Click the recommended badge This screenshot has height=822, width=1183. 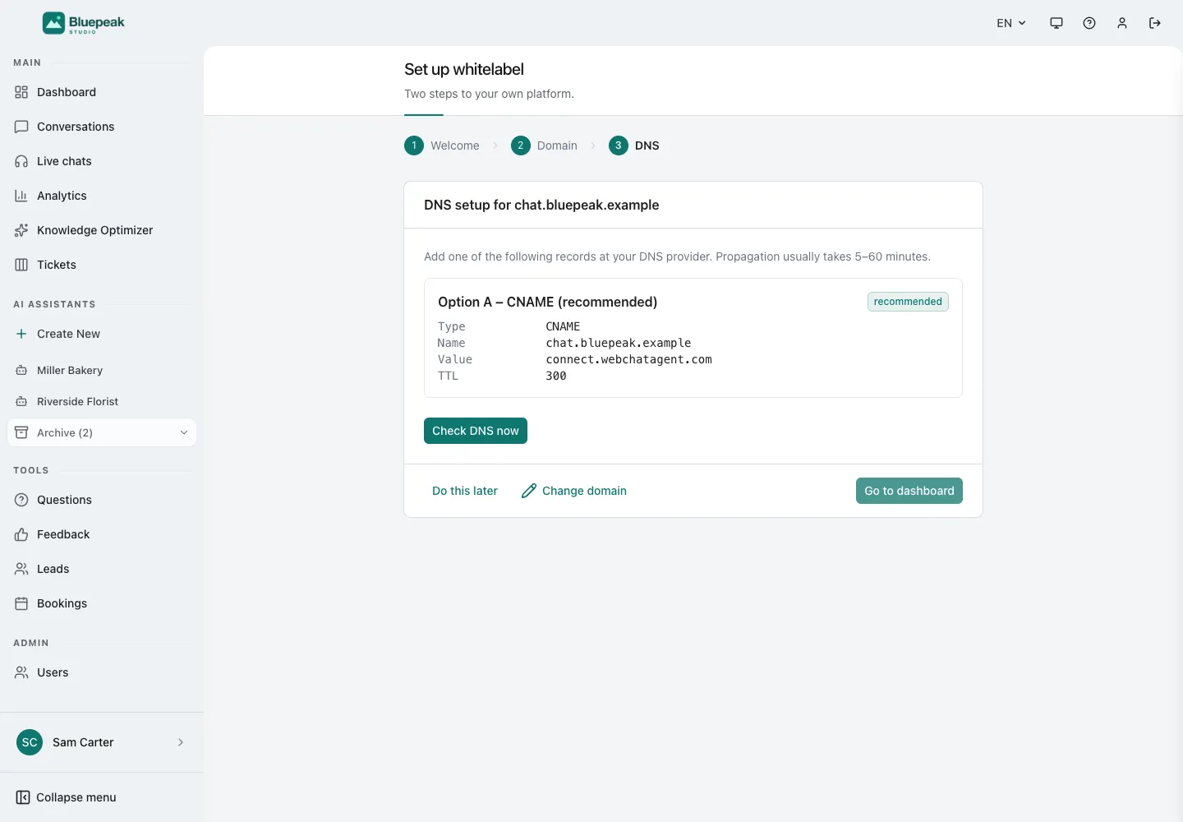[908, 302]
